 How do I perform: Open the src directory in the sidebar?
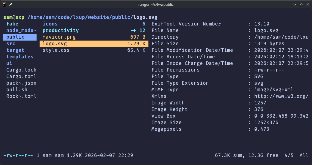click(10, 43)
